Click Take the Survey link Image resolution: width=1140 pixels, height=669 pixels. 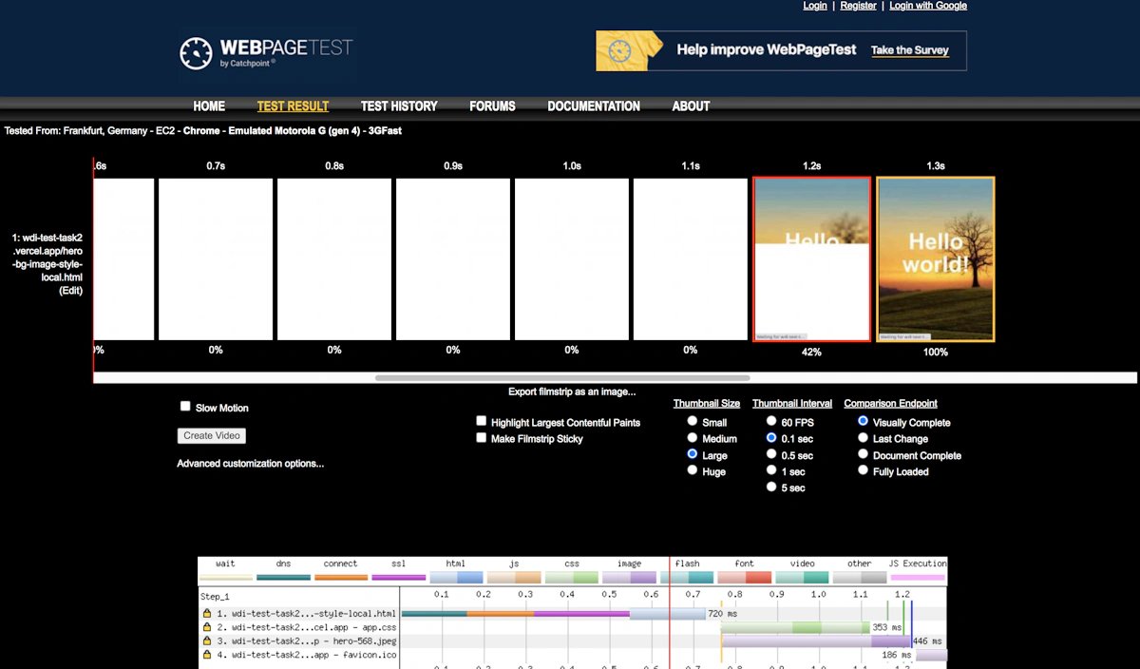click(x=910, y=50)
